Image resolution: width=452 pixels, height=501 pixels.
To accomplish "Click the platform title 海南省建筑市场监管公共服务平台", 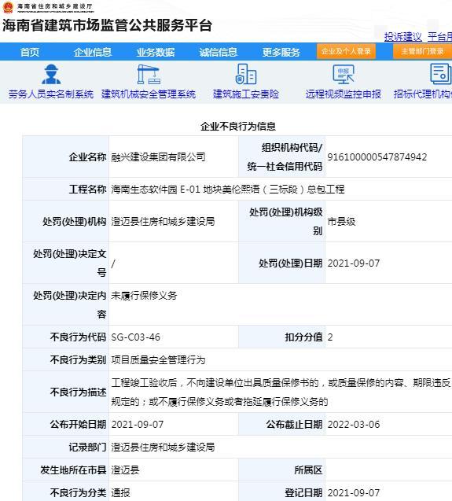I will [108, 25].
